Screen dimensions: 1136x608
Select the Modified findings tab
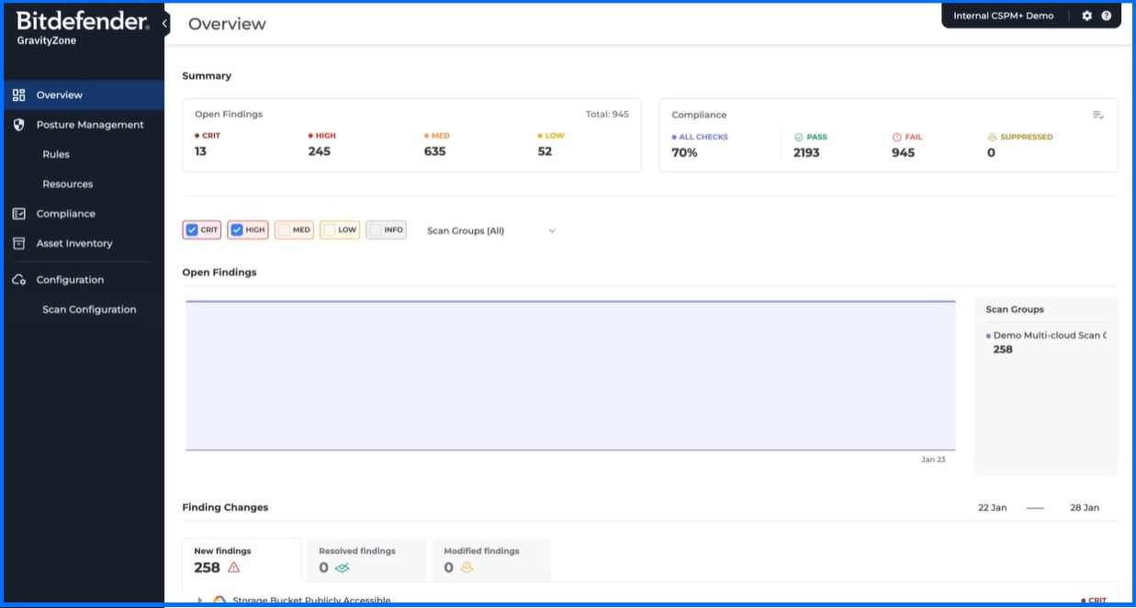click(x=492, y=559)
